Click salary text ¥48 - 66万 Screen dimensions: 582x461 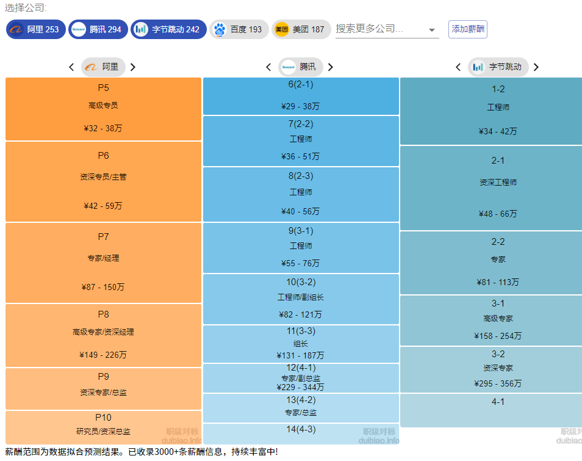(498, 214)
